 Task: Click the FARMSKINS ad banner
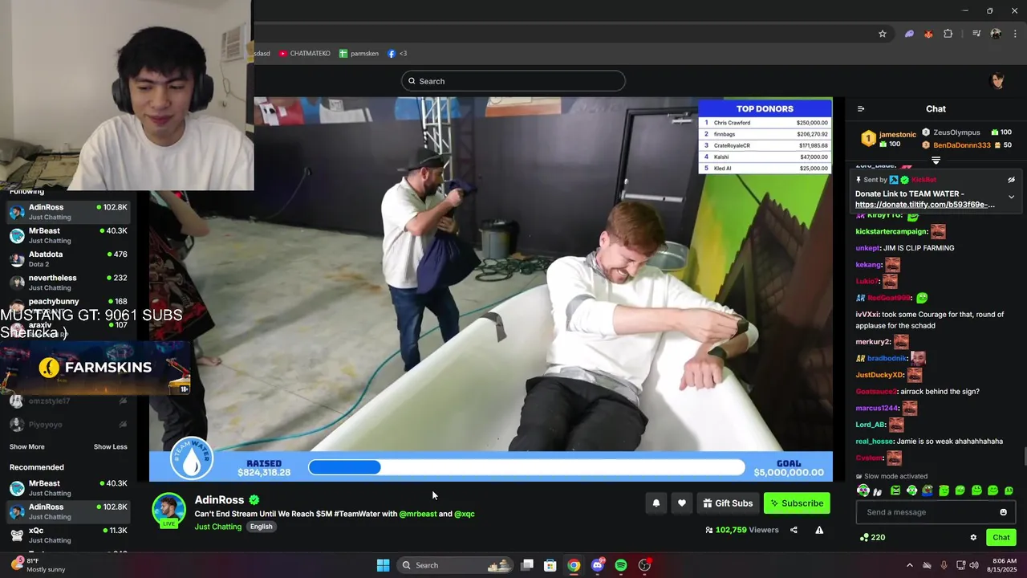coord(95,368)
